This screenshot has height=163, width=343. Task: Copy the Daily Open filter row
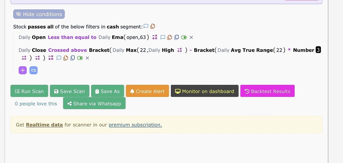[x=169, y=37]
